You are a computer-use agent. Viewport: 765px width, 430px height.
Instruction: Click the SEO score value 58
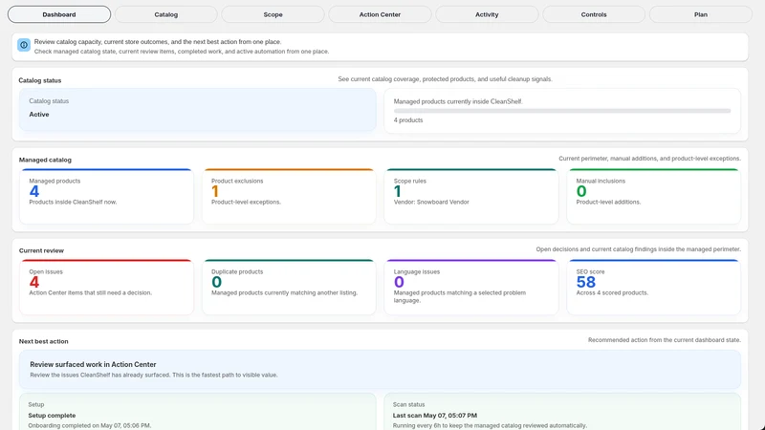click(586, 282)
